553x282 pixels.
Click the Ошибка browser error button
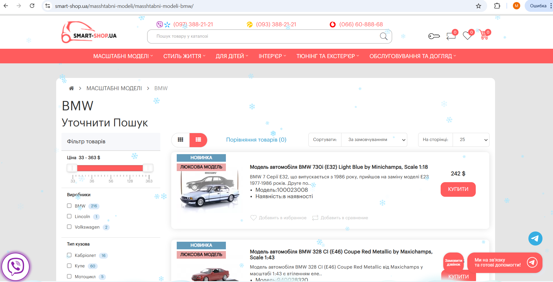pos(538,6)
